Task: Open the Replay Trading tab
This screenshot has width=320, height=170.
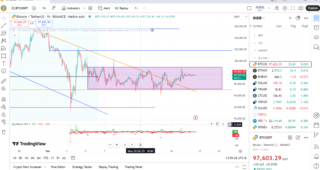Action: [x=108, y=167]
